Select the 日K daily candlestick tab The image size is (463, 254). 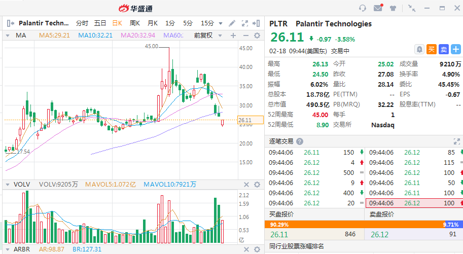tap(117, 23)
